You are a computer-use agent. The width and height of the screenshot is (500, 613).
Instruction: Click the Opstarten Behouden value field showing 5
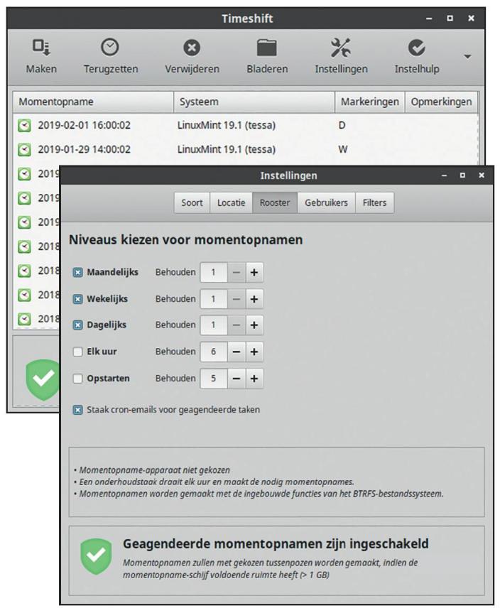(214, 379)
